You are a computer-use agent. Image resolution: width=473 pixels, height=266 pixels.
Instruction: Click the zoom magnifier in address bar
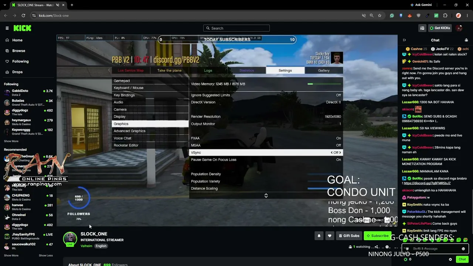click(371, 16)
